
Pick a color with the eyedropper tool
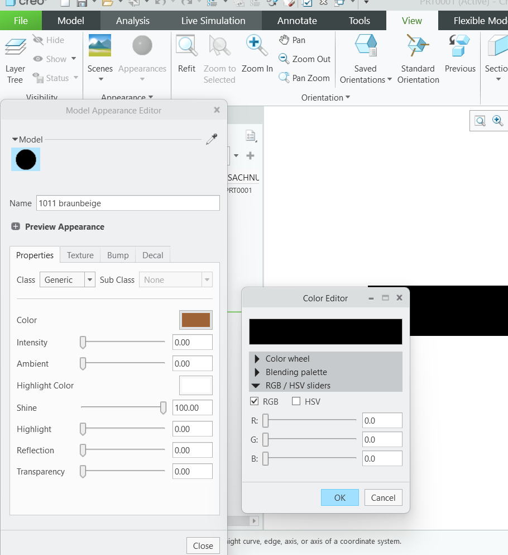(x=212, y=139)
